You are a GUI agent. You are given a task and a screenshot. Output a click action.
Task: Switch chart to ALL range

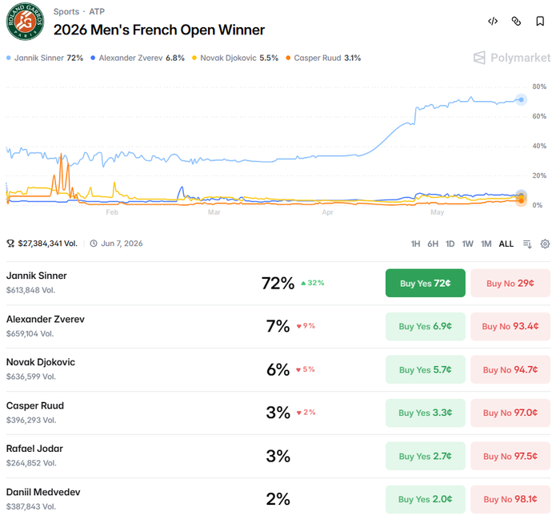(x=506, y=244)
